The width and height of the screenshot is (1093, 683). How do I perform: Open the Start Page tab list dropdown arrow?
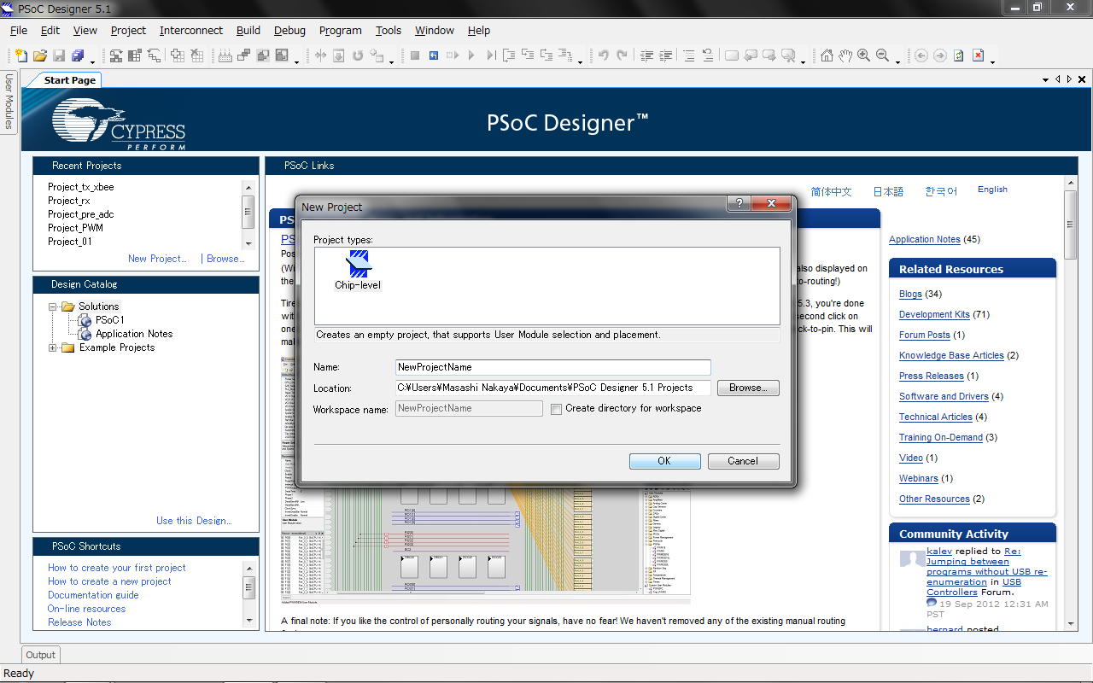(x=1045, y=79)
